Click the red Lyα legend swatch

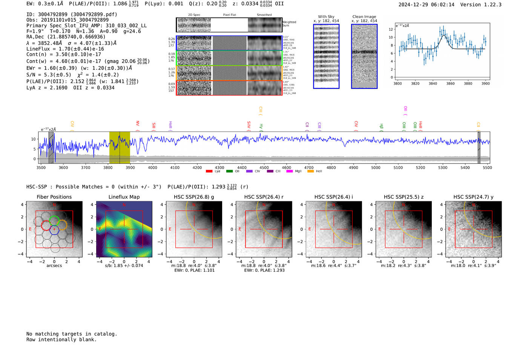[209, 171]
